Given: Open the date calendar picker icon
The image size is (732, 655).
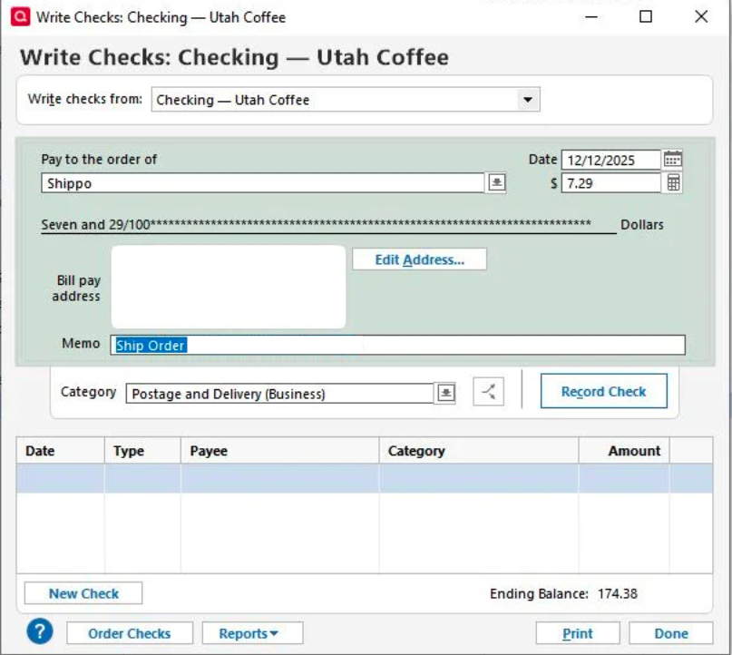Looking at the screenshot, I should point(672,159).
